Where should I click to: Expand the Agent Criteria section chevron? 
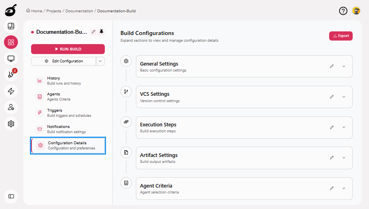click(x=344, y=188)
